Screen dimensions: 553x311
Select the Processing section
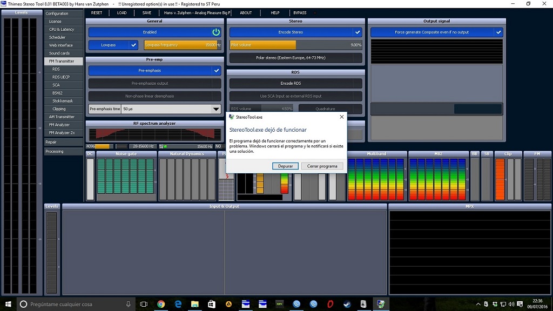(x=64, y=152)
